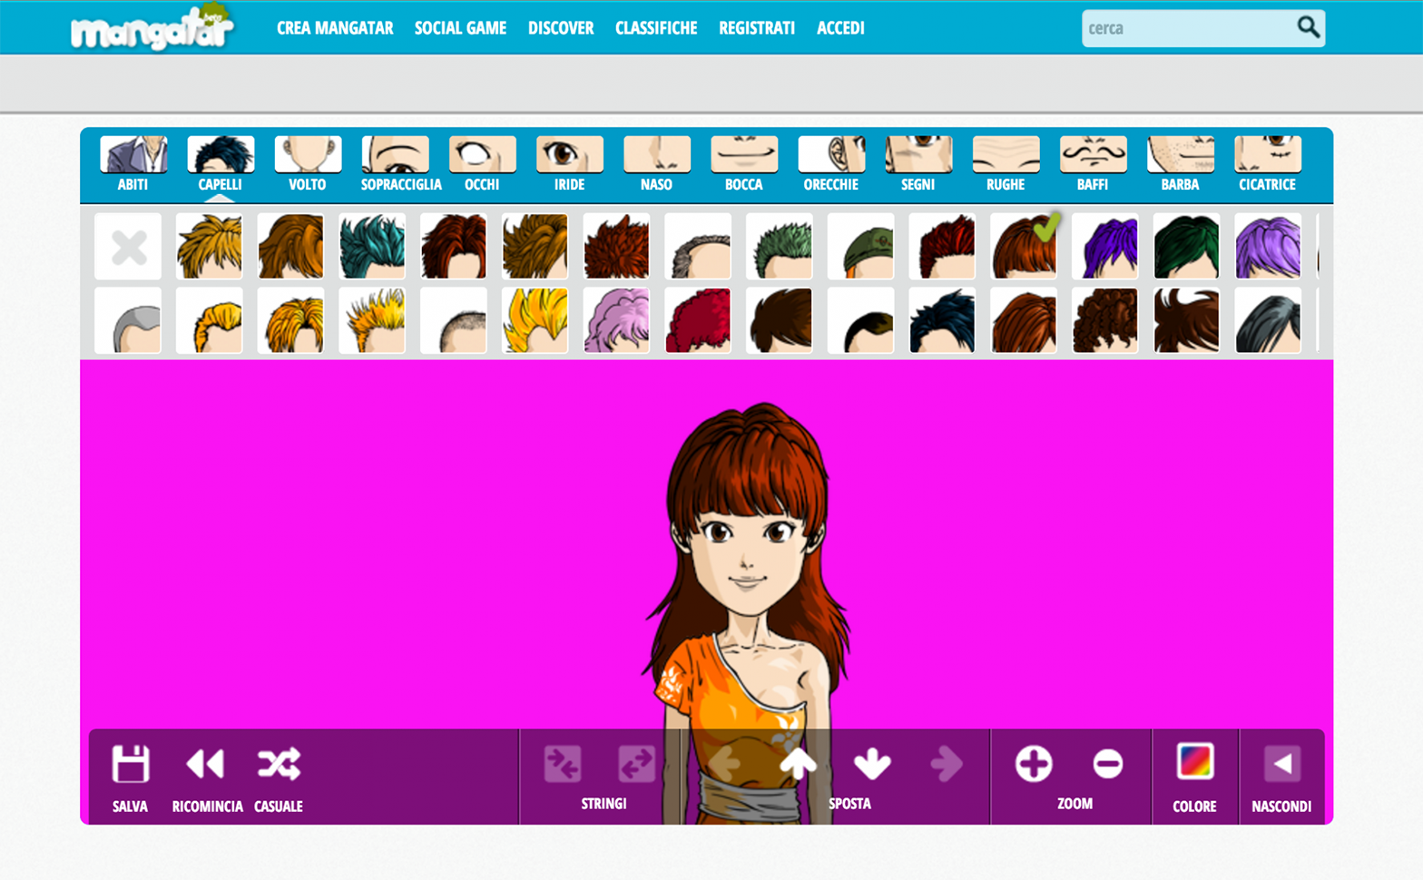
Task: Switch to the Barba category
Action: coord(1180,164)
